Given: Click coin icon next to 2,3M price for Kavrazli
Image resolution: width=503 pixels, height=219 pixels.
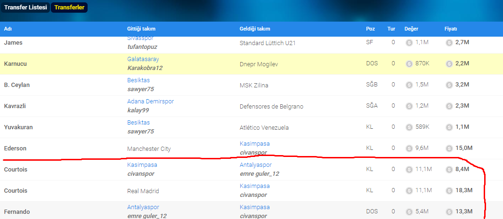Looking at the screenshot, I should click(x=449, y=106).
